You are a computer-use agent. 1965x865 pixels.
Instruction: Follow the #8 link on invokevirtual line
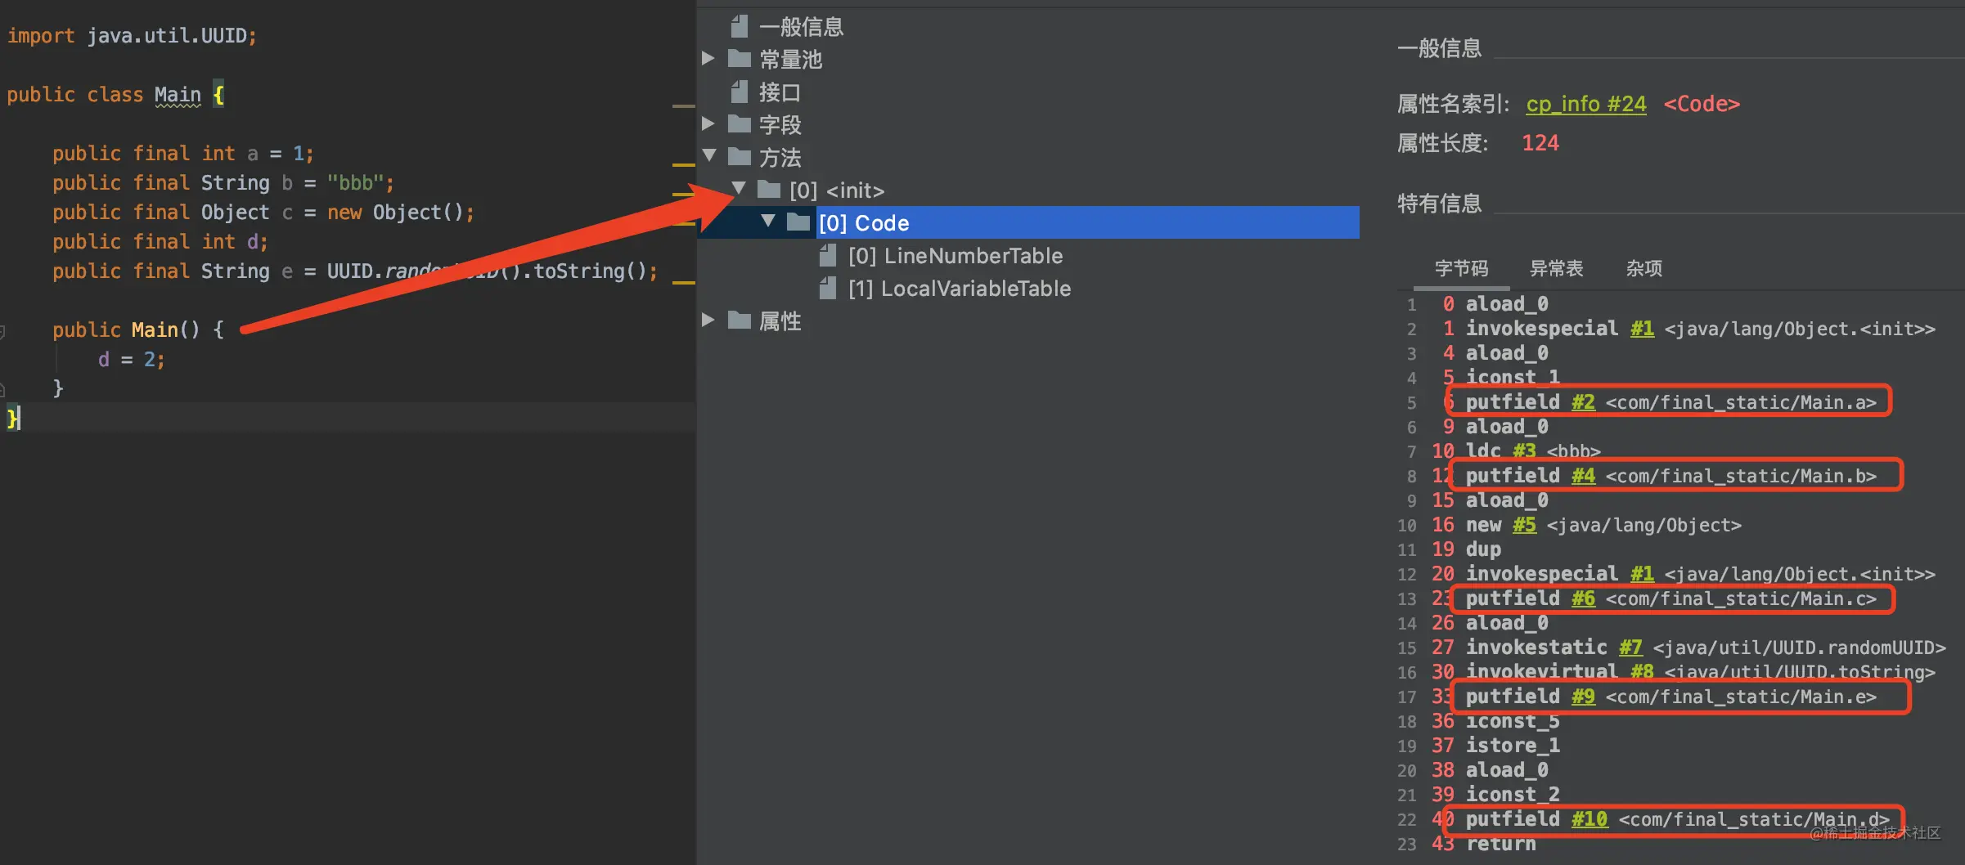1642,672
